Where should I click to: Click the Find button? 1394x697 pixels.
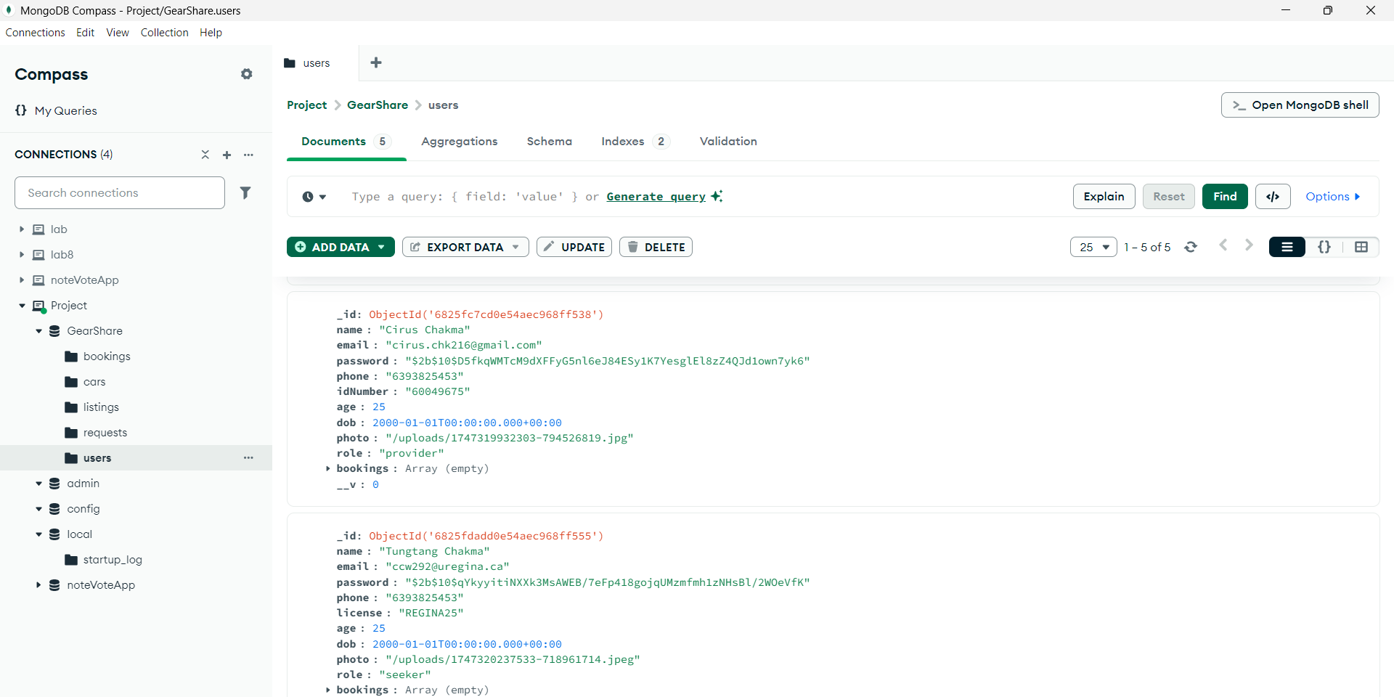point(1225,196)
